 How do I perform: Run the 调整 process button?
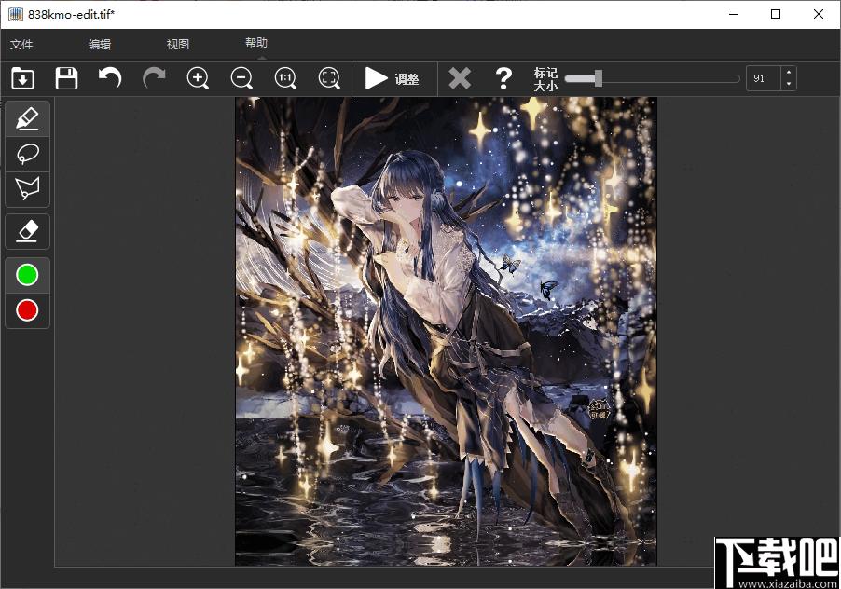pyautogui.click(x=393, y=79)
